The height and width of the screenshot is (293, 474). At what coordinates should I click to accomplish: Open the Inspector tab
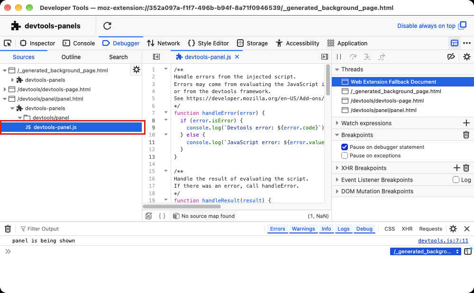37,43
